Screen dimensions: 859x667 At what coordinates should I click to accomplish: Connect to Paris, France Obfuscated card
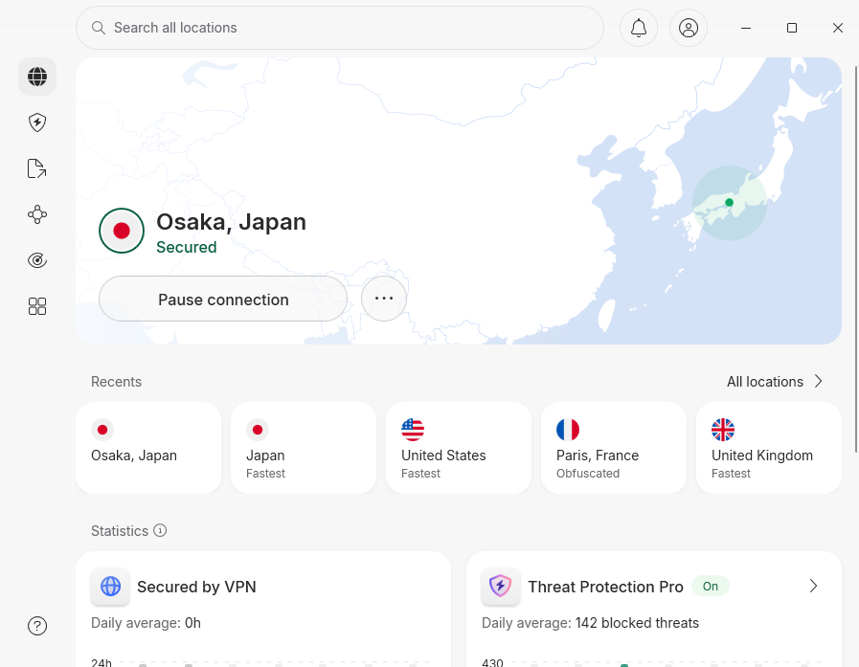pos(614,448)
